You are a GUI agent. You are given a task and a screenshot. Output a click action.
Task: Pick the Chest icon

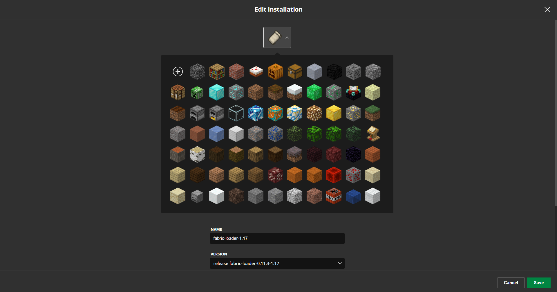click(295, 71)
